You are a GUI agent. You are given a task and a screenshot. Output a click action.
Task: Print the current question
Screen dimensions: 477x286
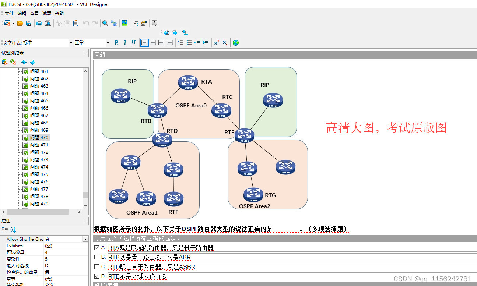click(39, 23)
